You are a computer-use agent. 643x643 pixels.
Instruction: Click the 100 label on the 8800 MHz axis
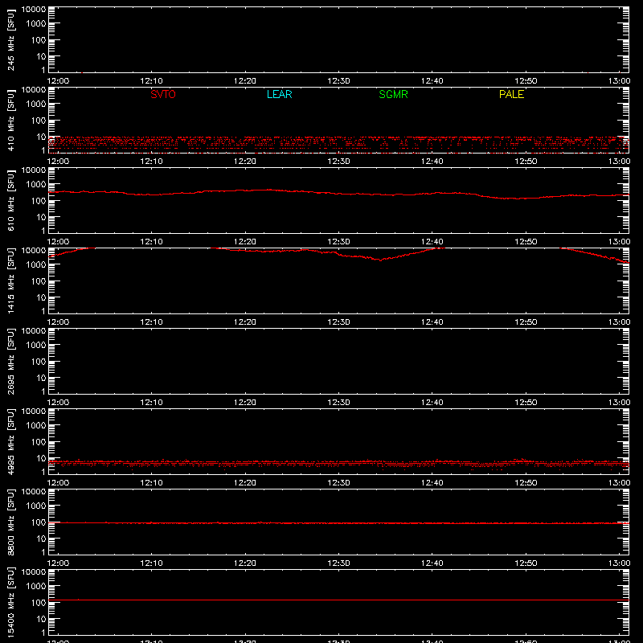[39, 522]
